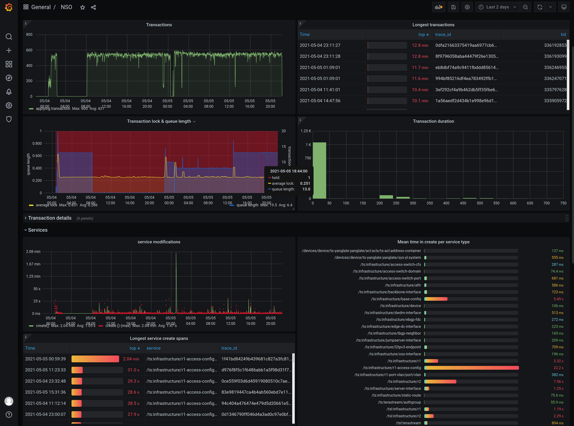Toggle the 'average lock' legend series
The image size is (574, 426).
click(x=47, y=205)
